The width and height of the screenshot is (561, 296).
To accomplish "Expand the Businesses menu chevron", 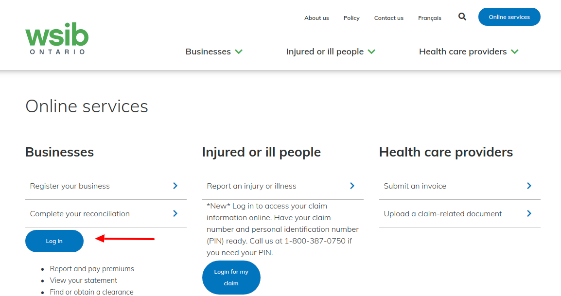I will [239, 52].
